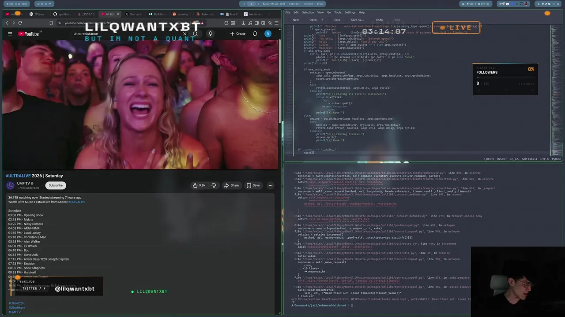Click the live video player

(x=140, y=104)
